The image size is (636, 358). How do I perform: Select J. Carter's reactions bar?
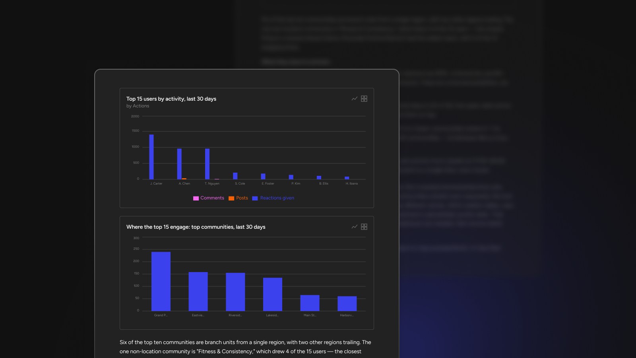point(151,157)
